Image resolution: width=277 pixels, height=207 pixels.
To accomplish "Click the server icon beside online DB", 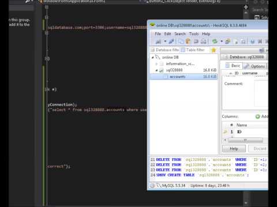I will tap(158, 57).
